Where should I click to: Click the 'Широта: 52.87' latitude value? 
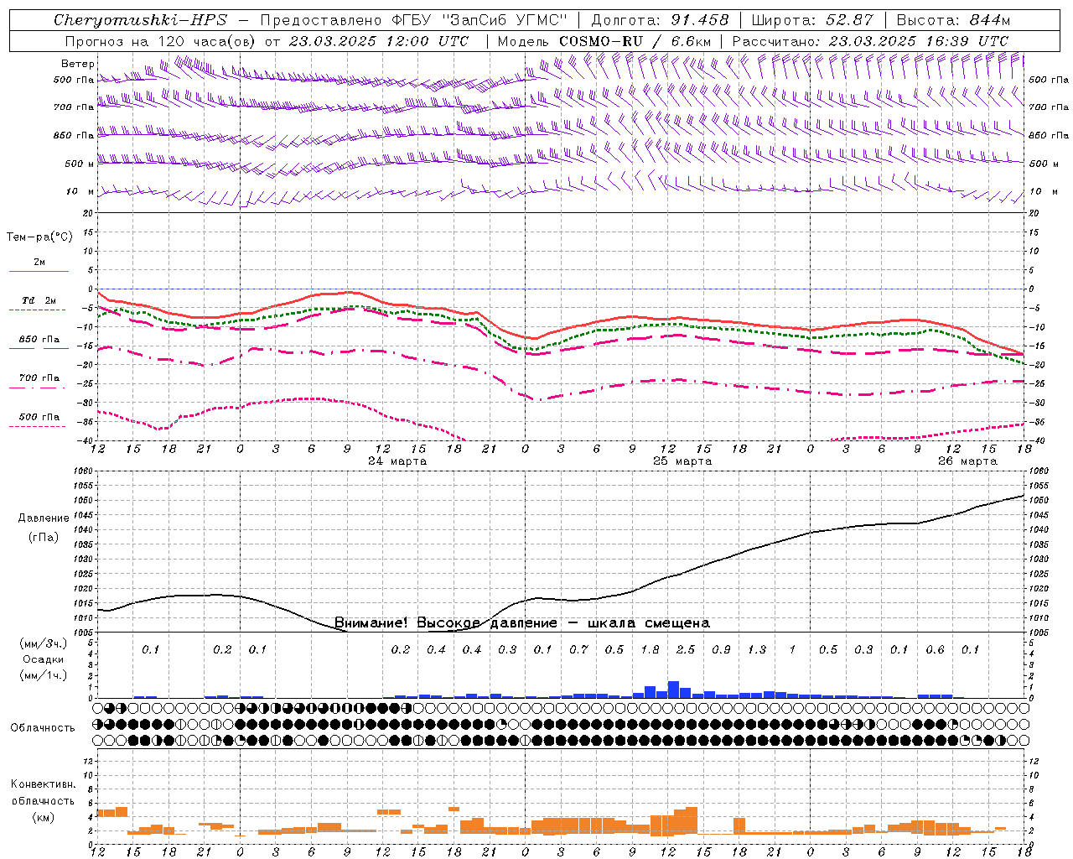click(x=812, y=20)
